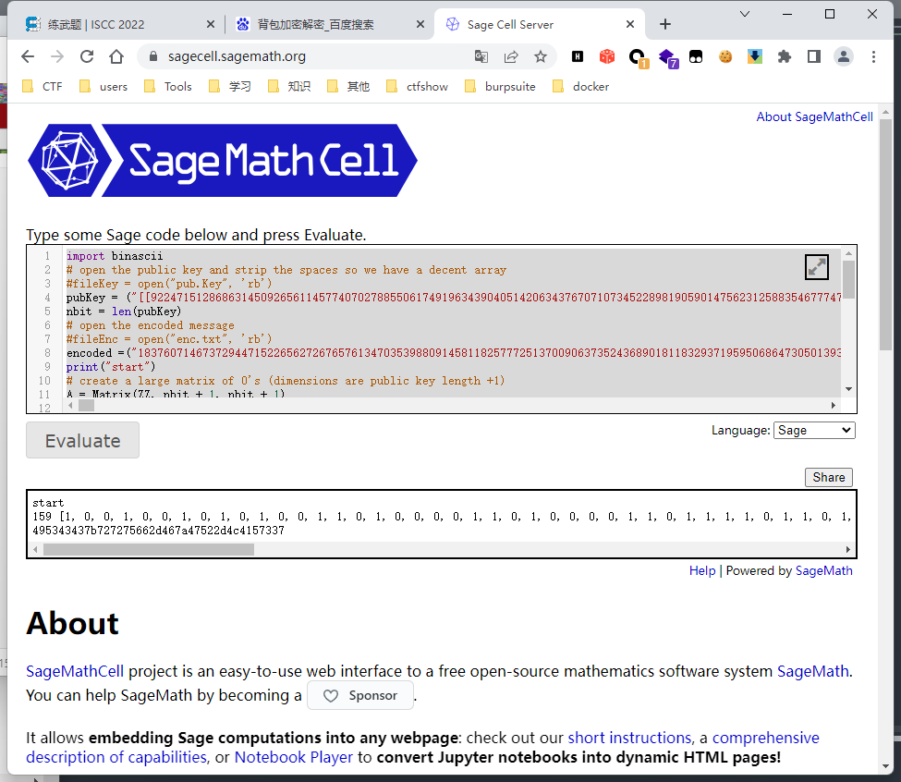Screen dimensions: 901x782
Task: Close the Sage Cell Server tab
Action: [x=630, y=24]
